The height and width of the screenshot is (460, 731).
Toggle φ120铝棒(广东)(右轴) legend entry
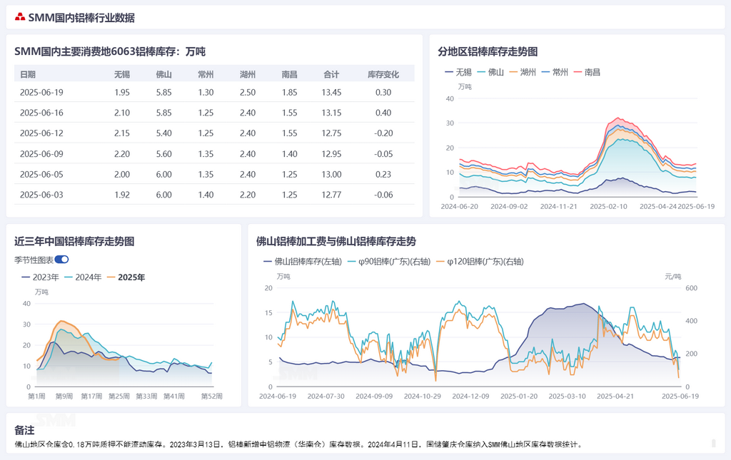tap(480, 262)
